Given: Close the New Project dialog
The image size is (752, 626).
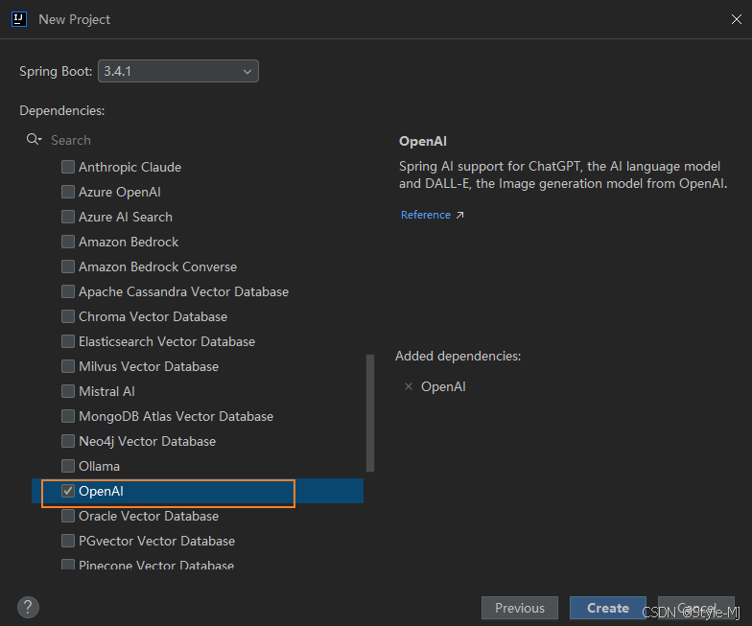Looking at the screenshot, I should (737, 19).
